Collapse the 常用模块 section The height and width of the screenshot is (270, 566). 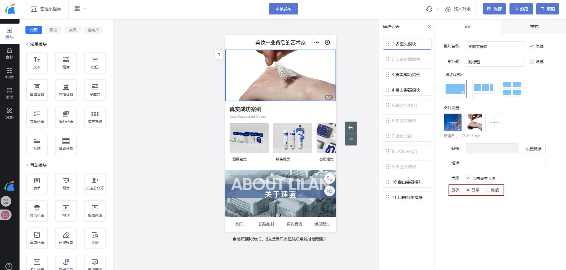(x=27, y=44)
